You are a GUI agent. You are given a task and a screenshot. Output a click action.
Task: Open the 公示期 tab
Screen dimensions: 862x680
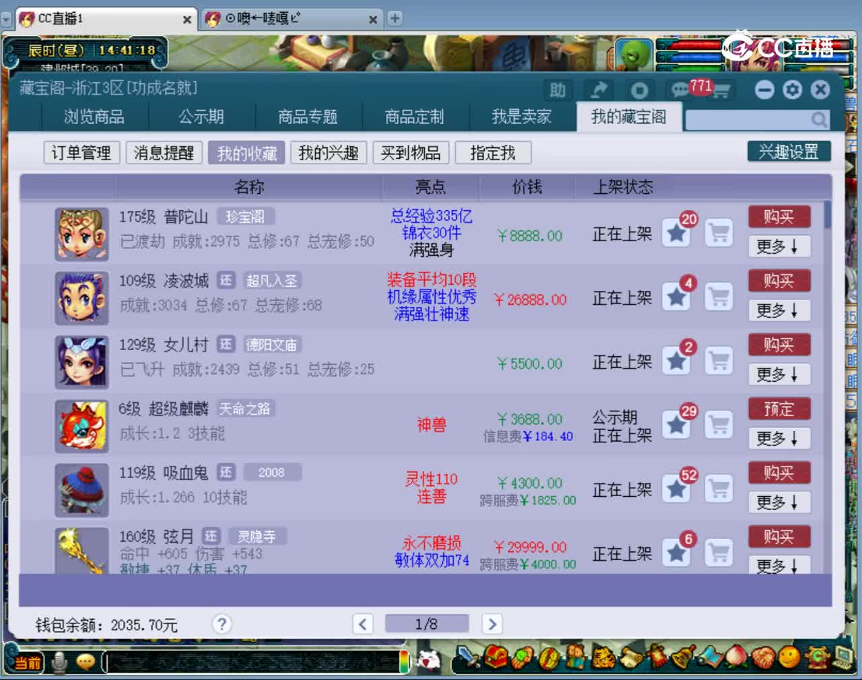[x=201, y=117]
